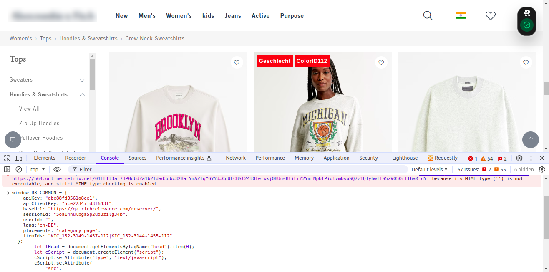Click the red error count indicator
Image resolution: width=549 pixels, height=272 pixels.
click(x=473, y=158)
